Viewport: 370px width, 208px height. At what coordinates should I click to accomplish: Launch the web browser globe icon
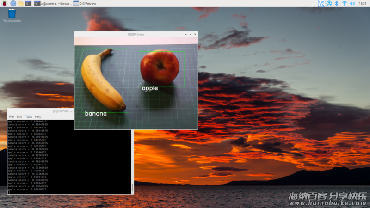click(13, 3)
